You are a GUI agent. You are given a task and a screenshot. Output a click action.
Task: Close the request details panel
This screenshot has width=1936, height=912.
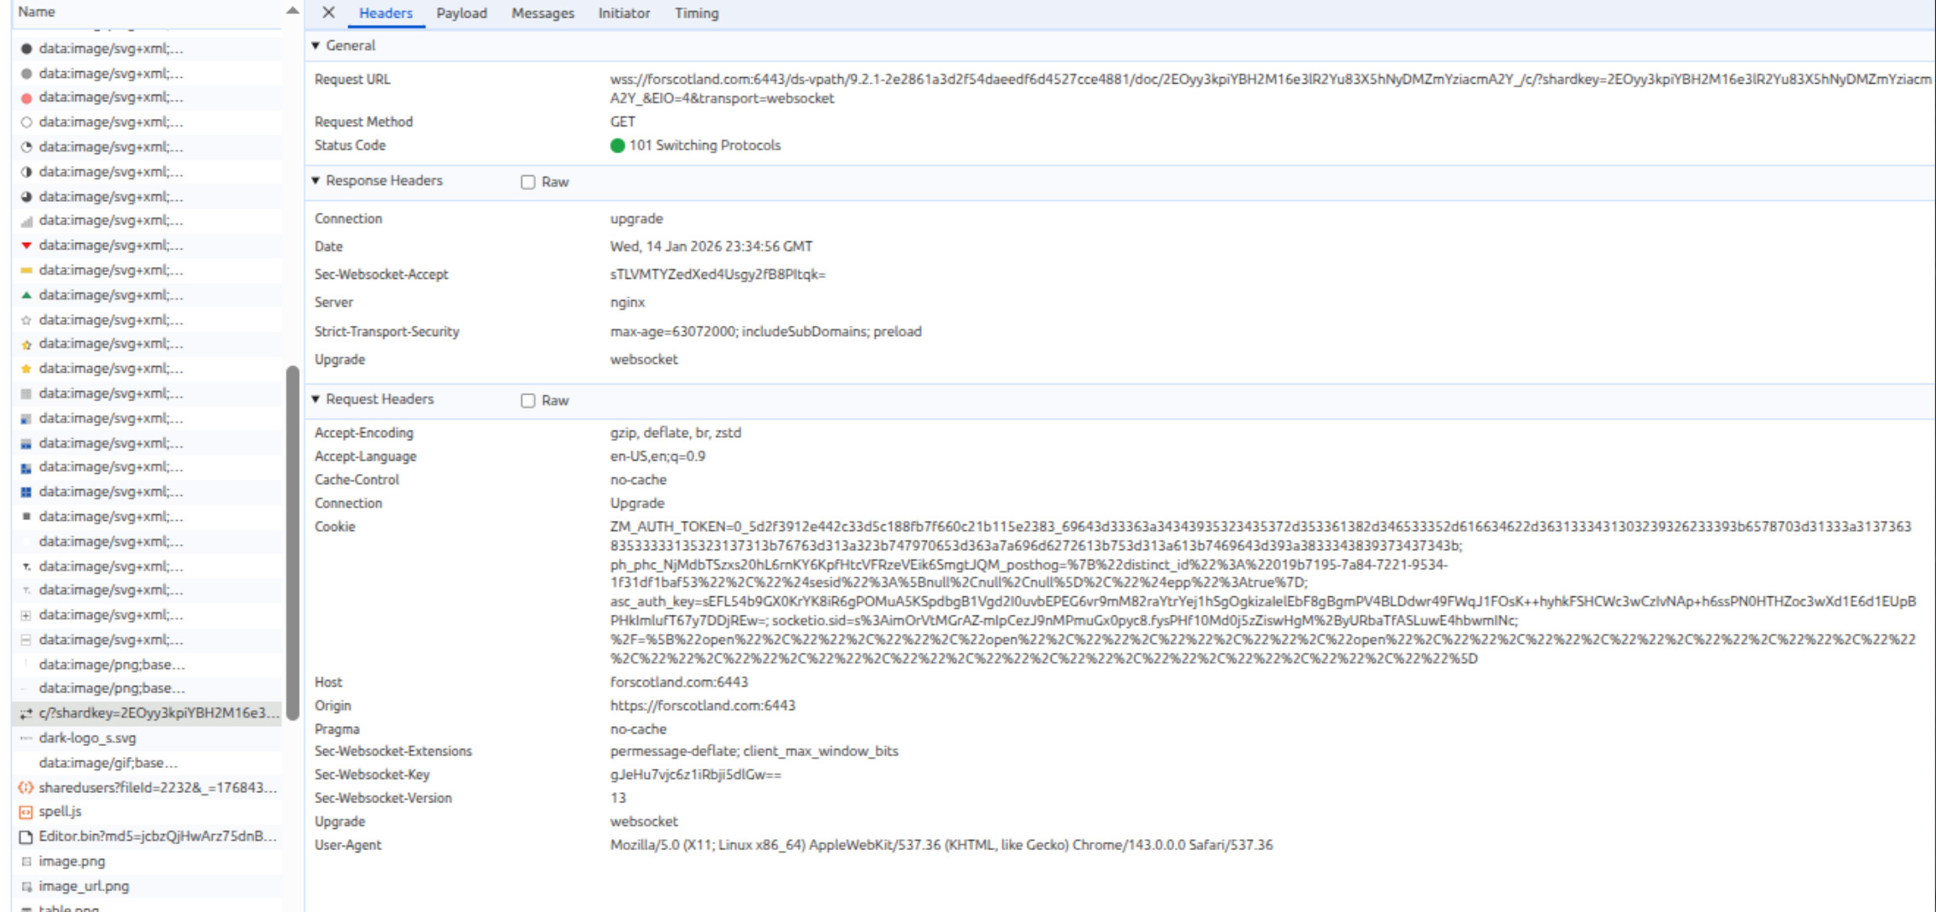[328, 13]
